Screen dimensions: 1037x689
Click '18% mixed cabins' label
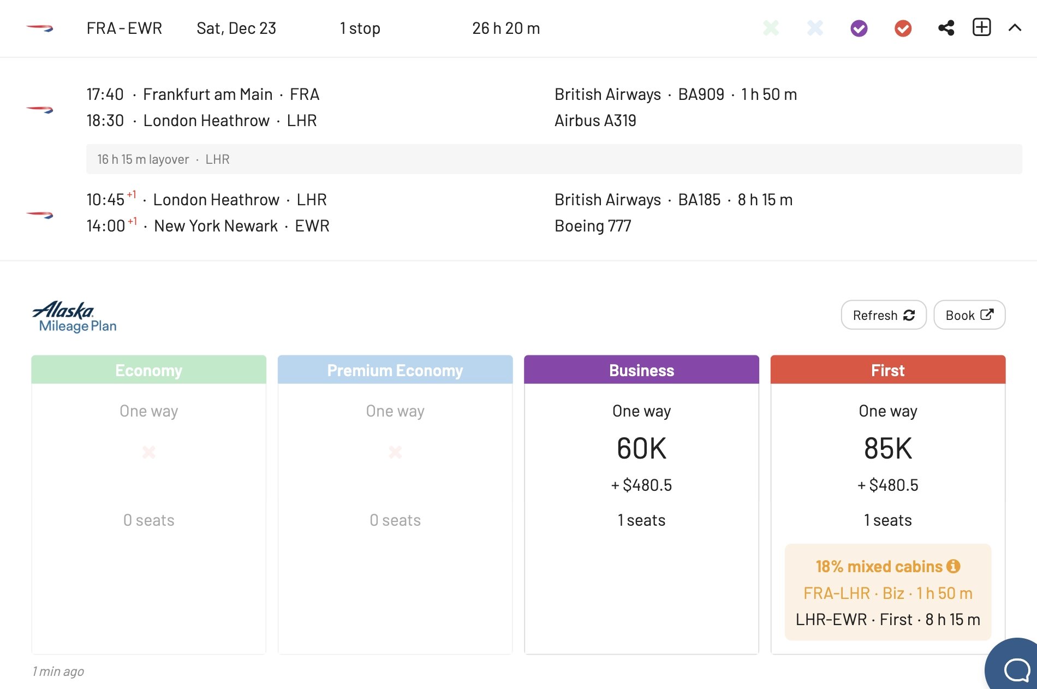(879, 566)
